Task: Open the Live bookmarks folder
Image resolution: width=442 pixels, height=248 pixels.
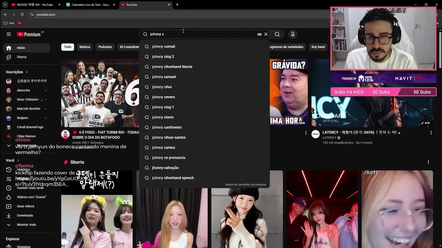Action: coord(9,23)
